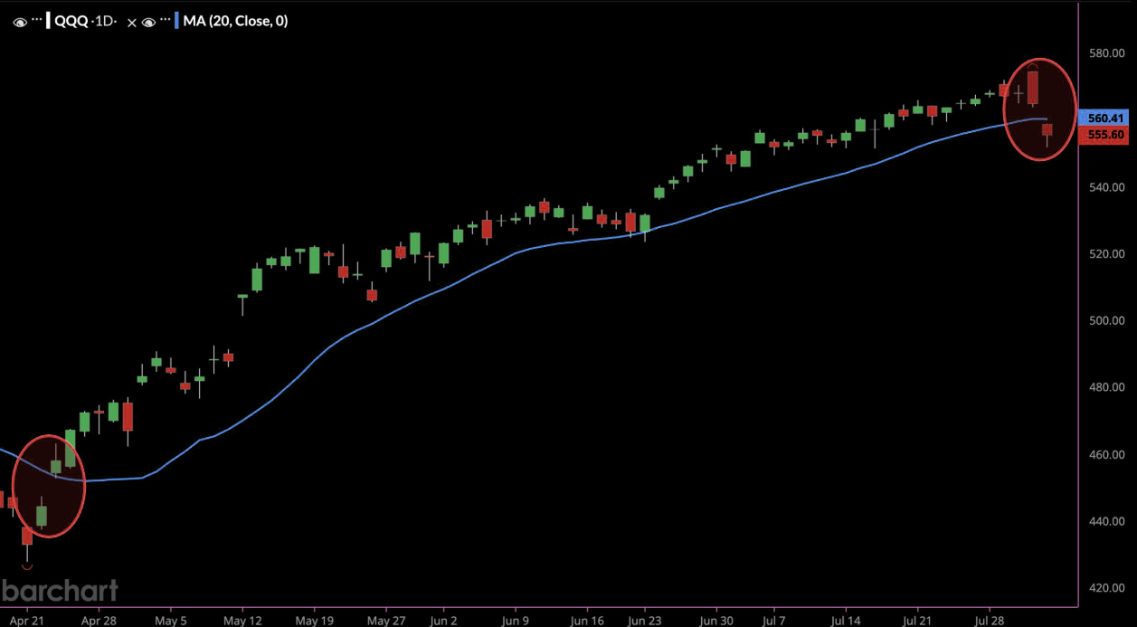1137x627 pixels.
Task: Click the 500.00 price axis label
Action: point(1106,321)
